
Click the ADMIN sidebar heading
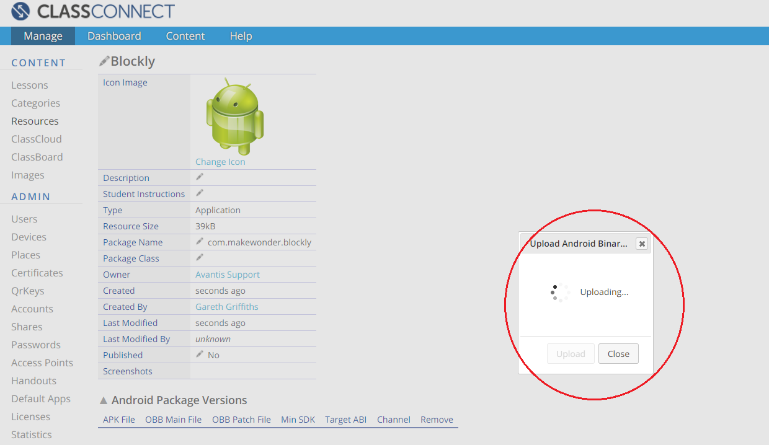click(x=31, y=196)
